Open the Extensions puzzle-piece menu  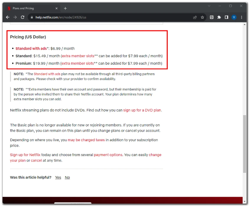(219, 17)
